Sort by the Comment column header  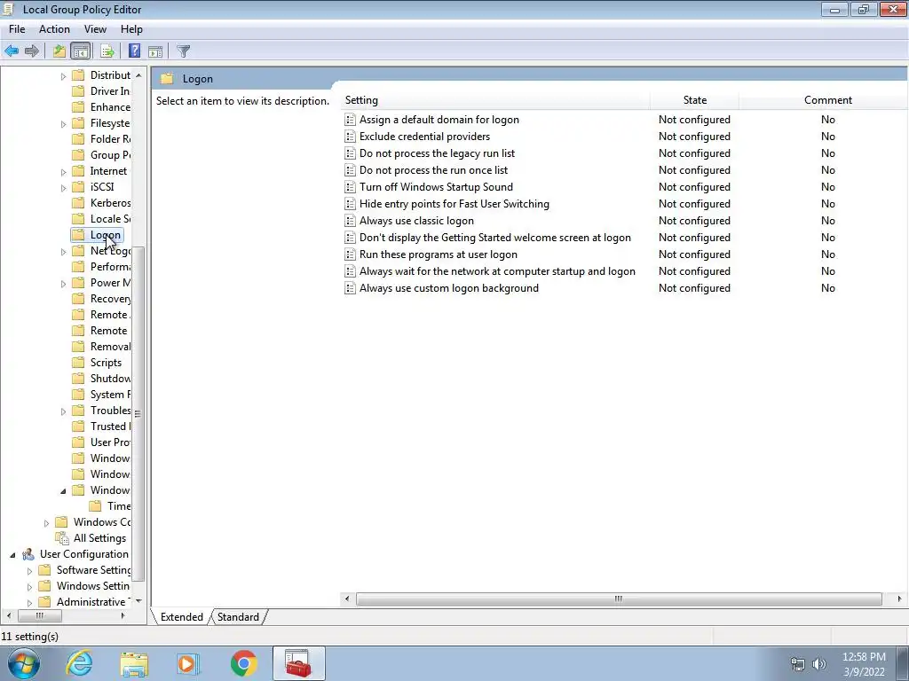tap(828, 100)
